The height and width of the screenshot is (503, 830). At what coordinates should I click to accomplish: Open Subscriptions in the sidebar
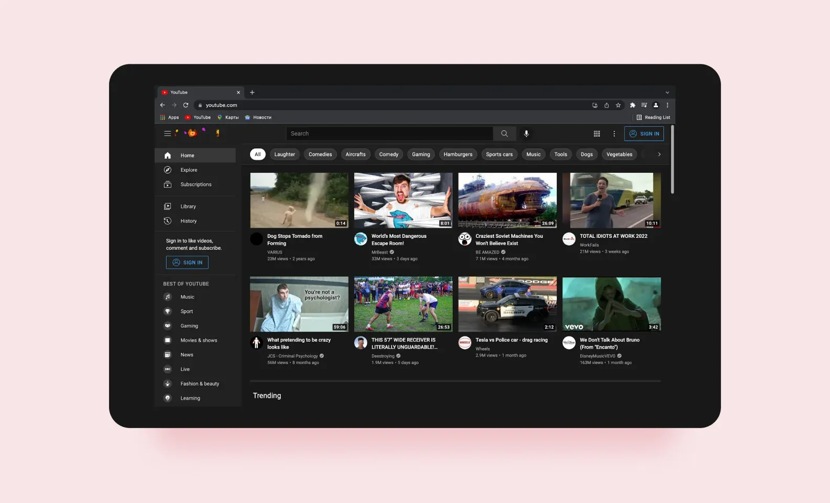[195, 184]
